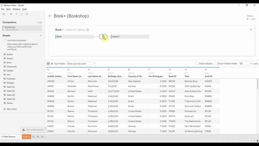Click the New Story icon
The width and height of the screenshot is (259, 146).
(x=42, y=137)
